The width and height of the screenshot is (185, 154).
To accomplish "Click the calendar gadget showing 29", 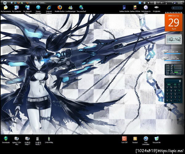I will click(174, 22).
